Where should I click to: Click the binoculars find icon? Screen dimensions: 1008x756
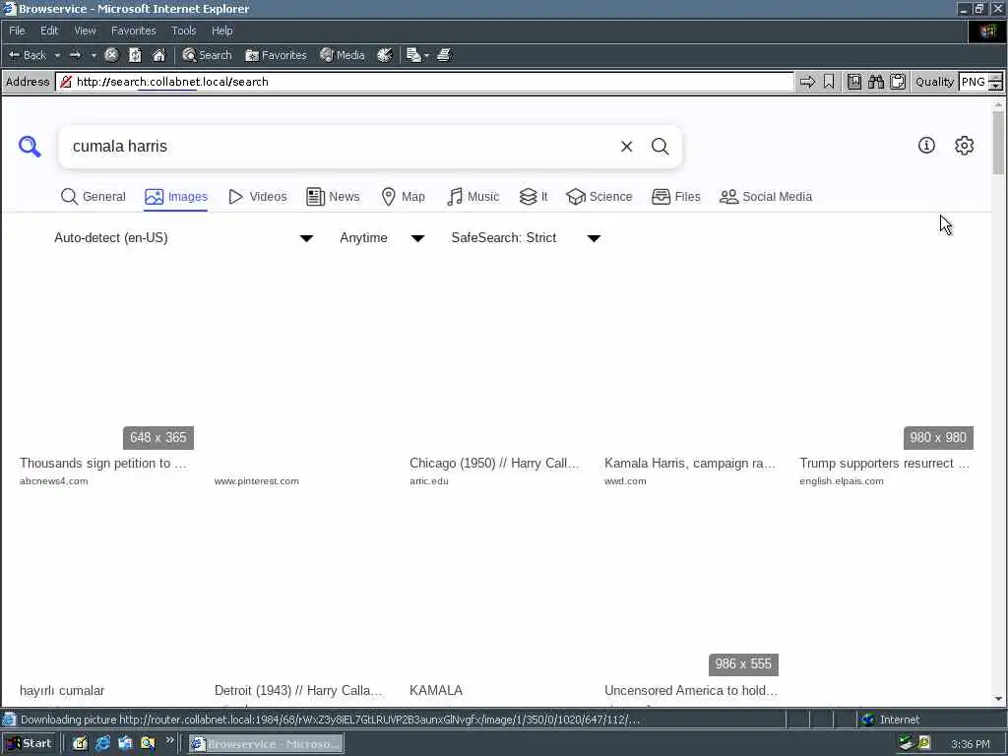pyautogui.click(x=875, y=82)
